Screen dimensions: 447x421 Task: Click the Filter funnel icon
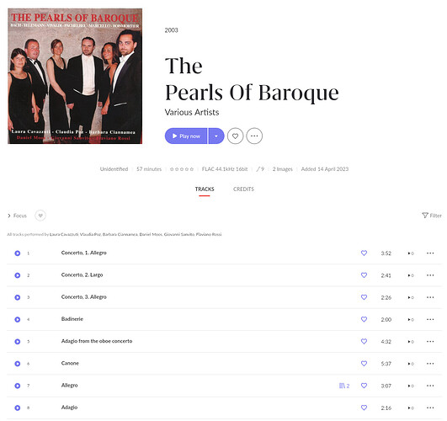click(x=425, y=216)
